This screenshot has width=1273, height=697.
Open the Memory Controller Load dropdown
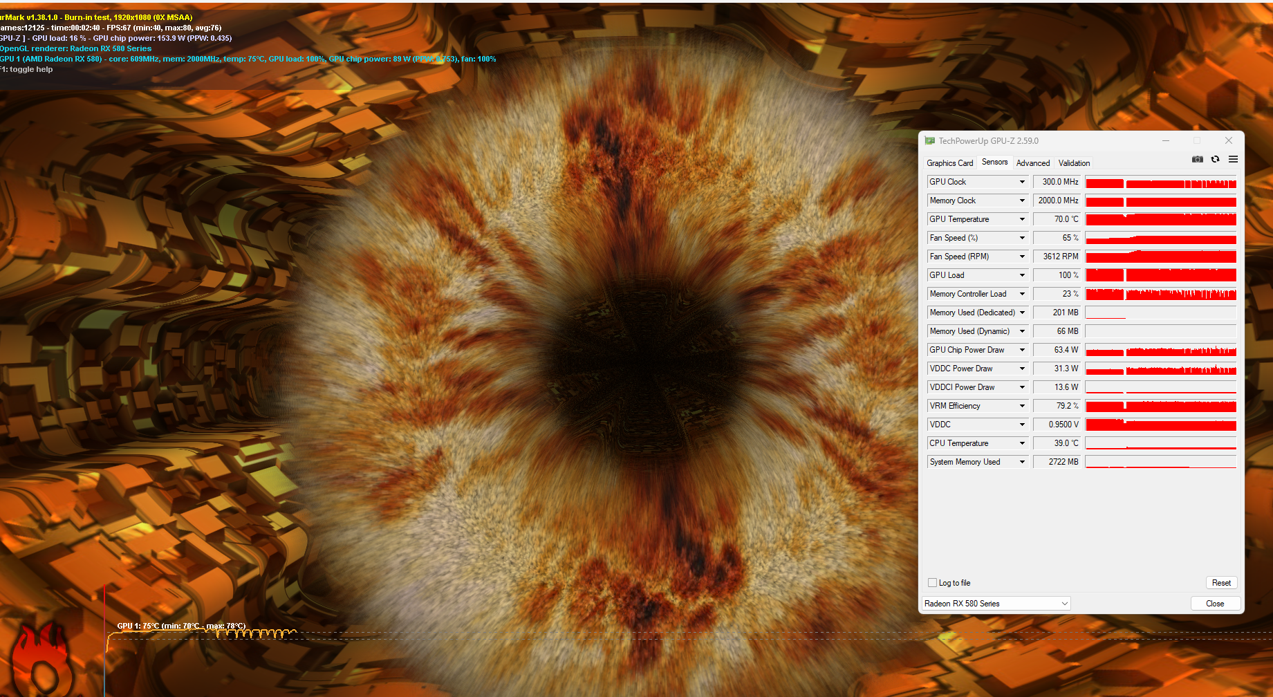pyautogui.click(x=1022, y=294)
